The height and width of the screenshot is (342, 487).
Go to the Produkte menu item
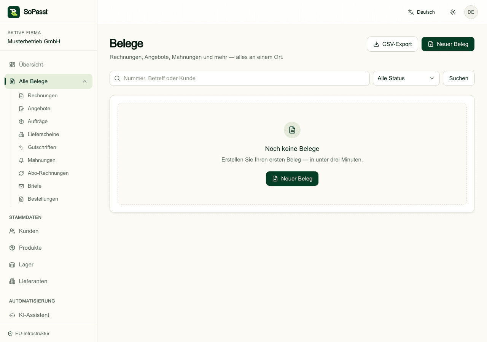(48, 248)
